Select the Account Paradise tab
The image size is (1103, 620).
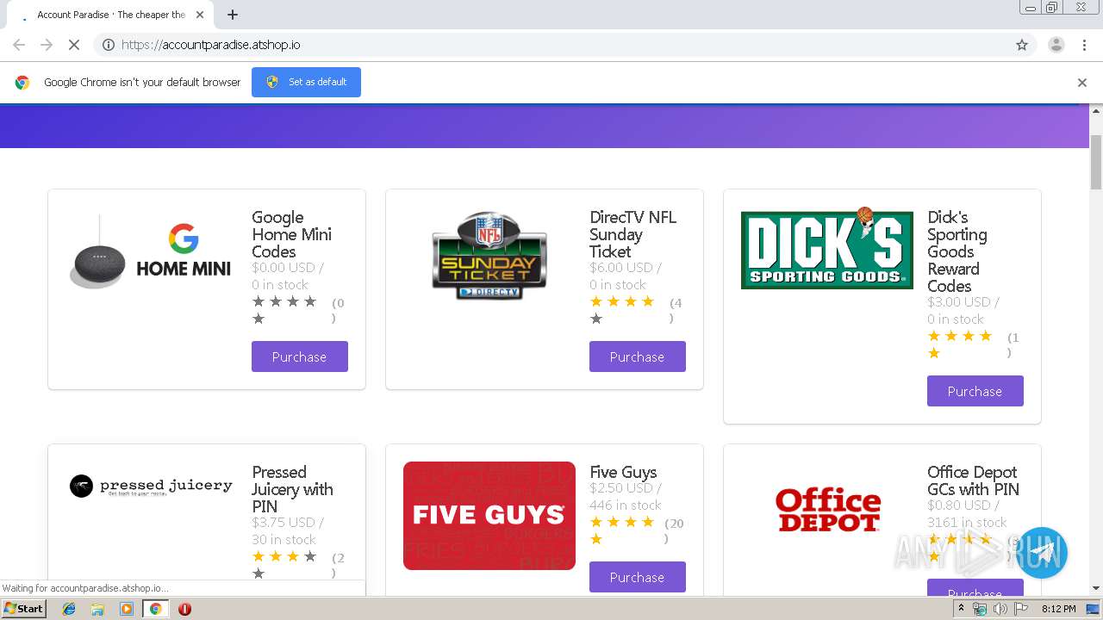click(110, 15)
